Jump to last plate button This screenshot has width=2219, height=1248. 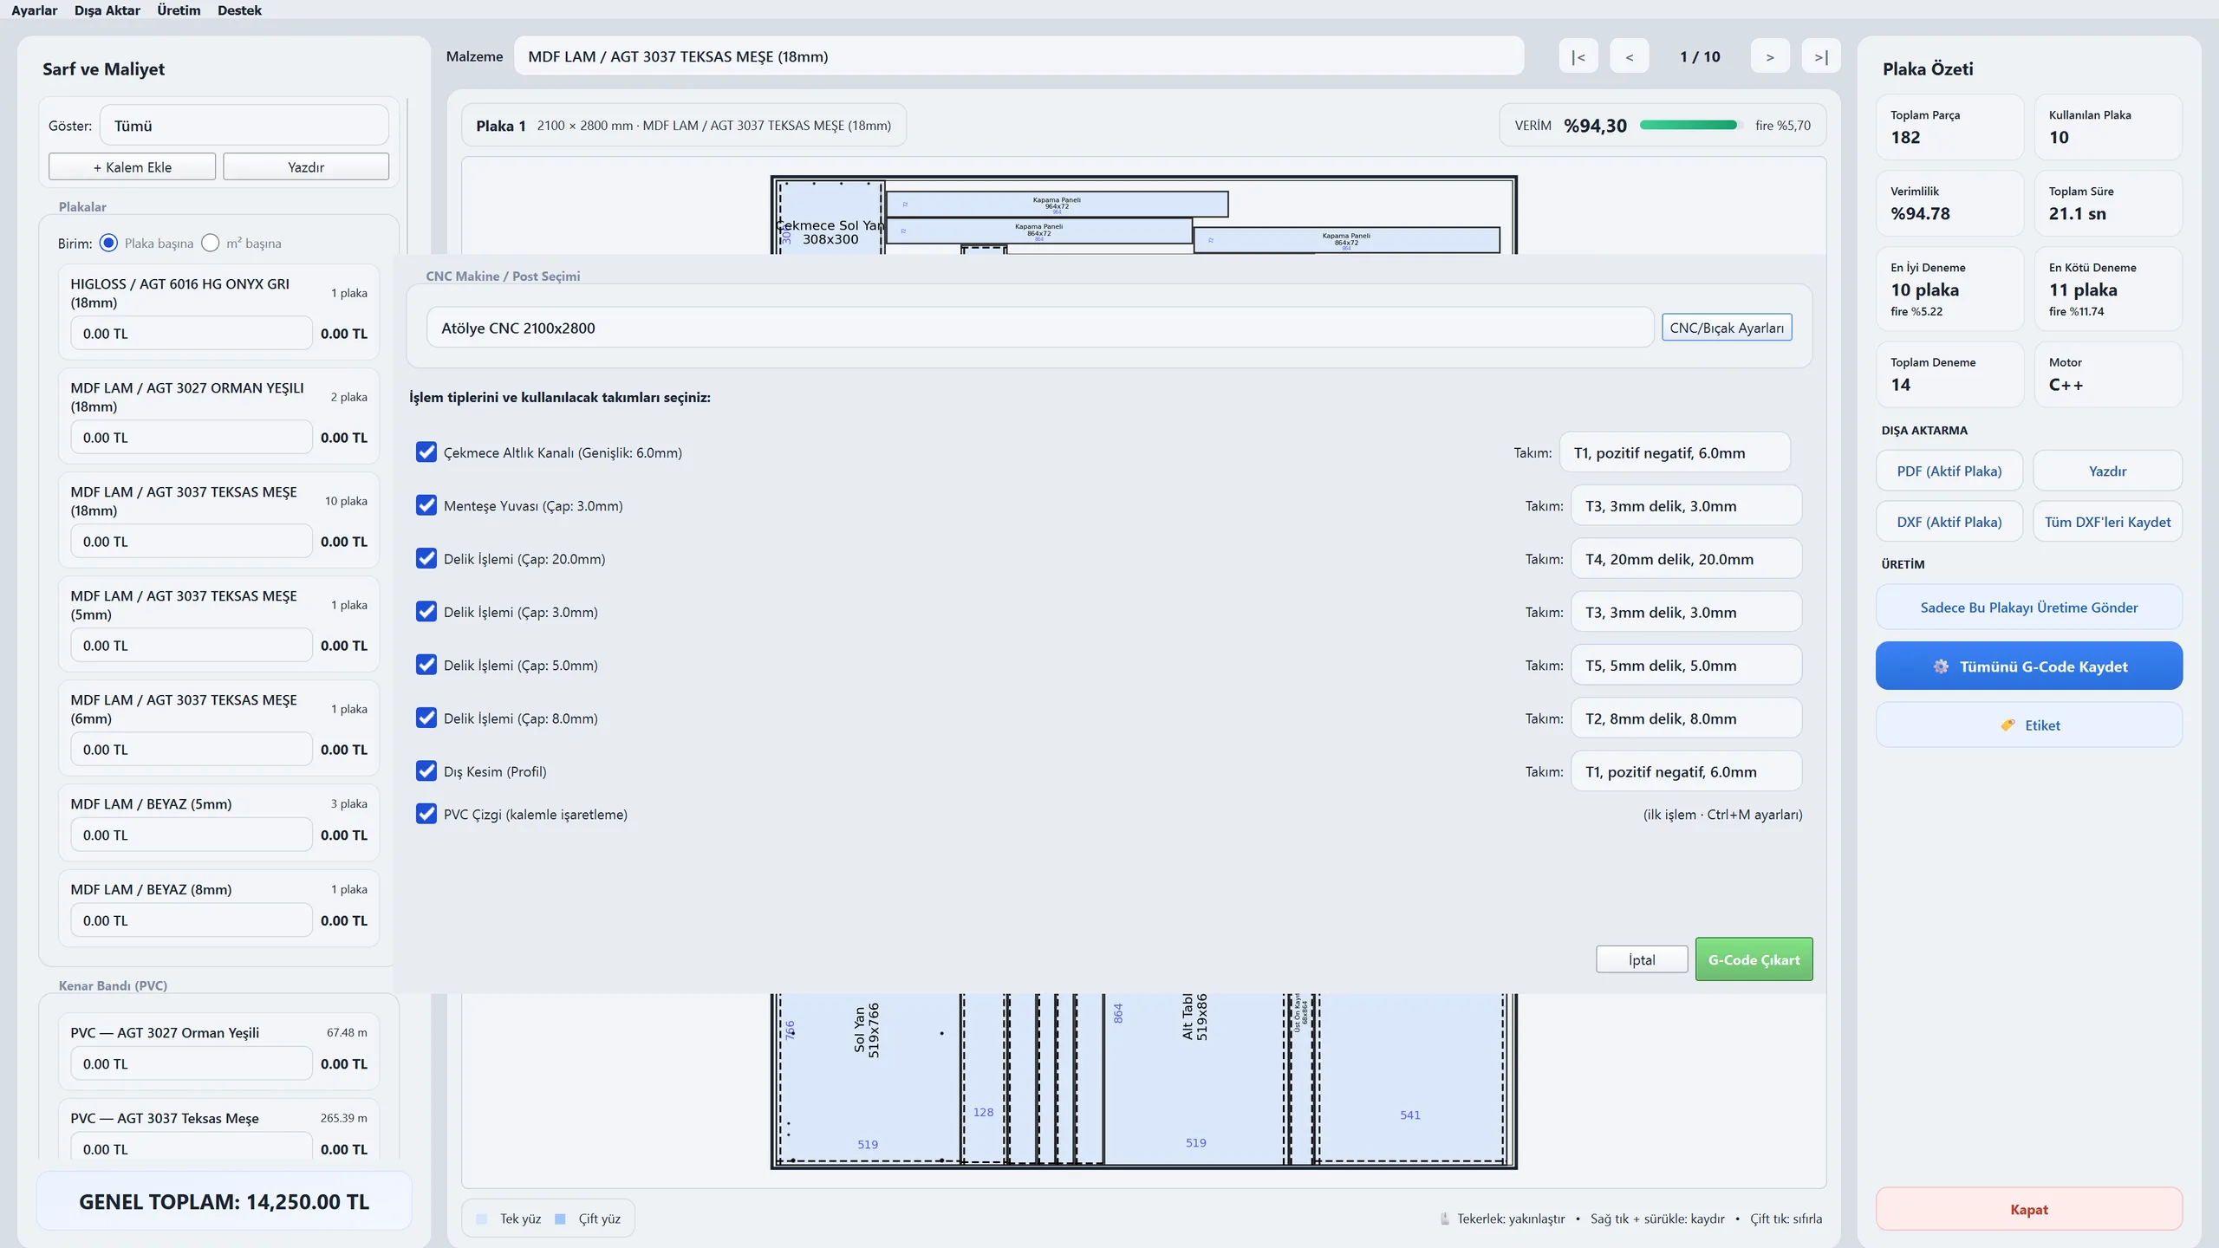[1821, 56]
